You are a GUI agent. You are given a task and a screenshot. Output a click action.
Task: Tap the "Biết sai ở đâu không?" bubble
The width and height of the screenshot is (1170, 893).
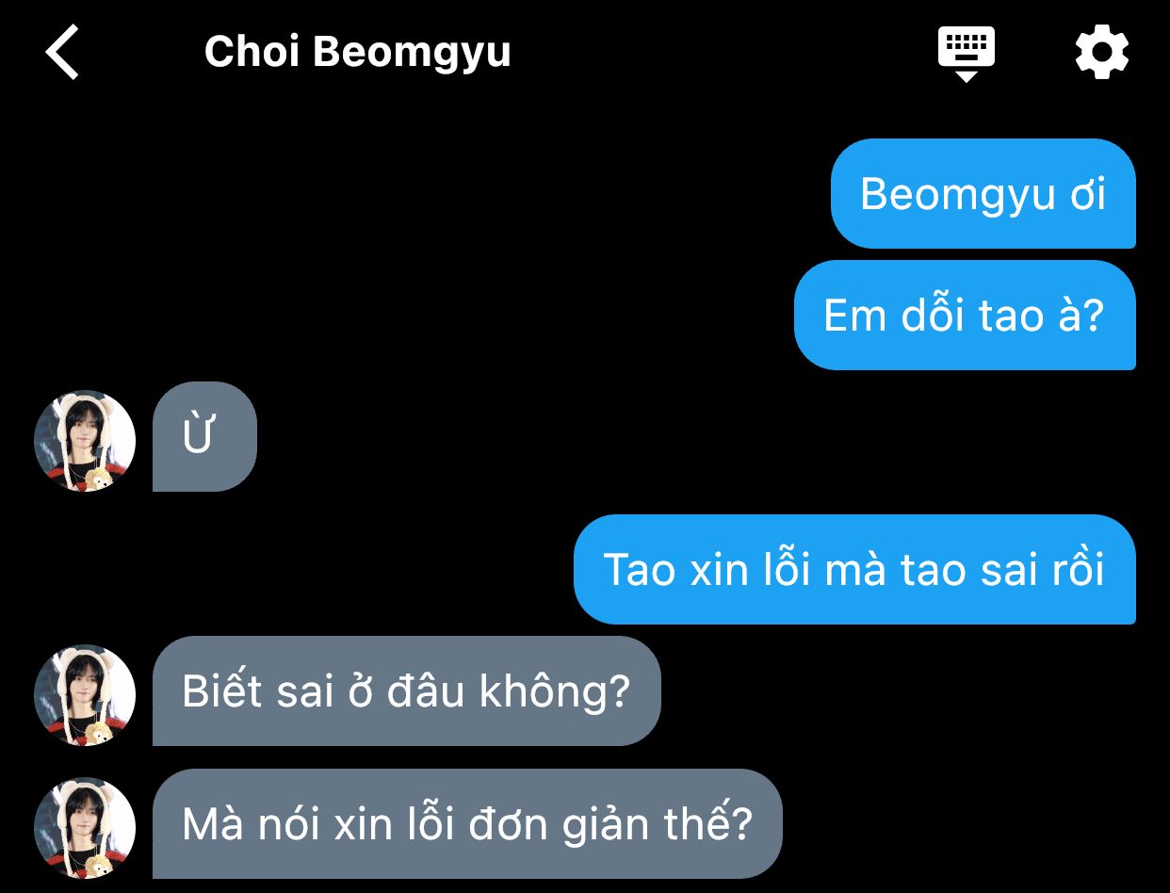point(407,690)
